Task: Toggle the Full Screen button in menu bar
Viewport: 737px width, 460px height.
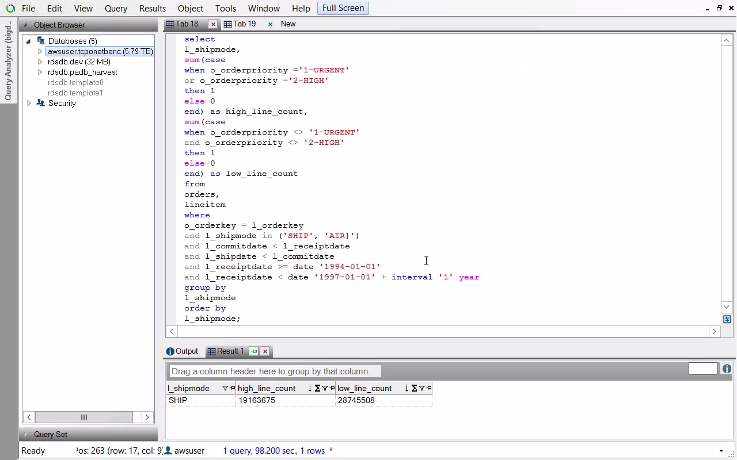Action: 343,8
